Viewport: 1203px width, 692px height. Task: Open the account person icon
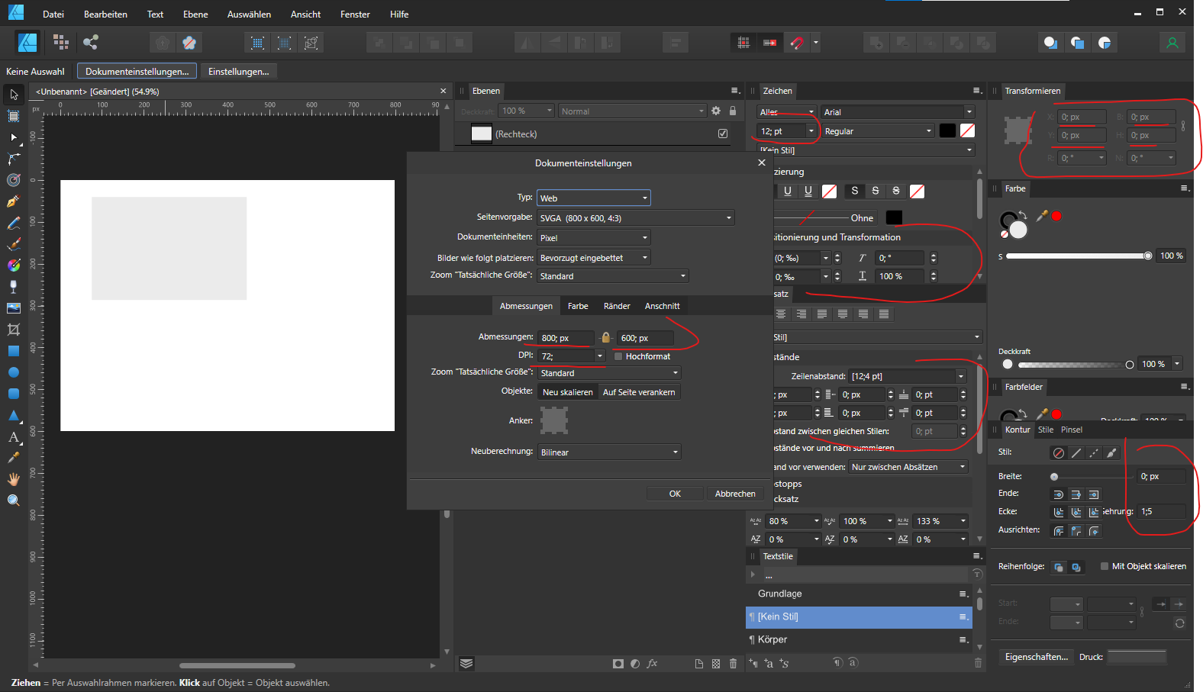[x=1172, y=43]
